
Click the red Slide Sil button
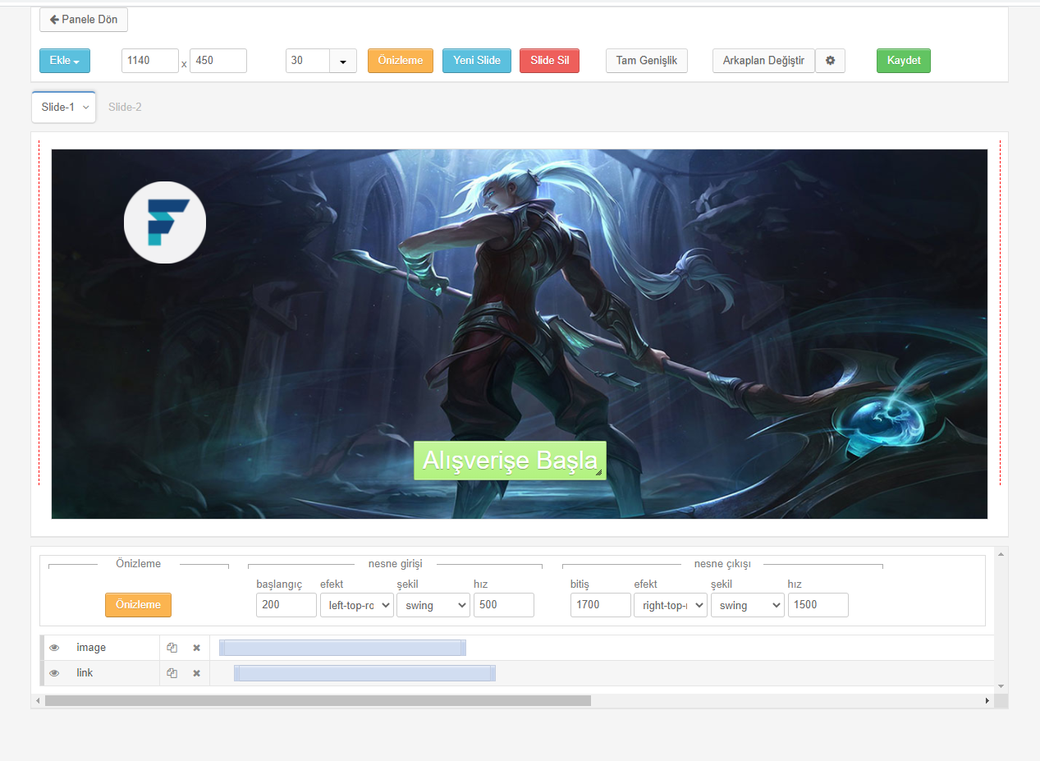pos(549,61)
